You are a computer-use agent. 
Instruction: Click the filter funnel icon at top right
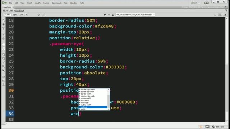(x=226, y=11)
